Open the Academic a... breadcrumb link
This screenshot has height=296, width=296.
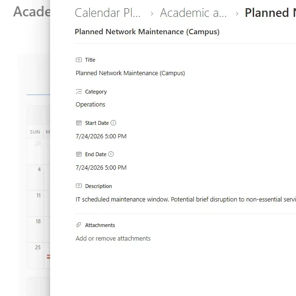pyautogui.click(x=193, y=13)
